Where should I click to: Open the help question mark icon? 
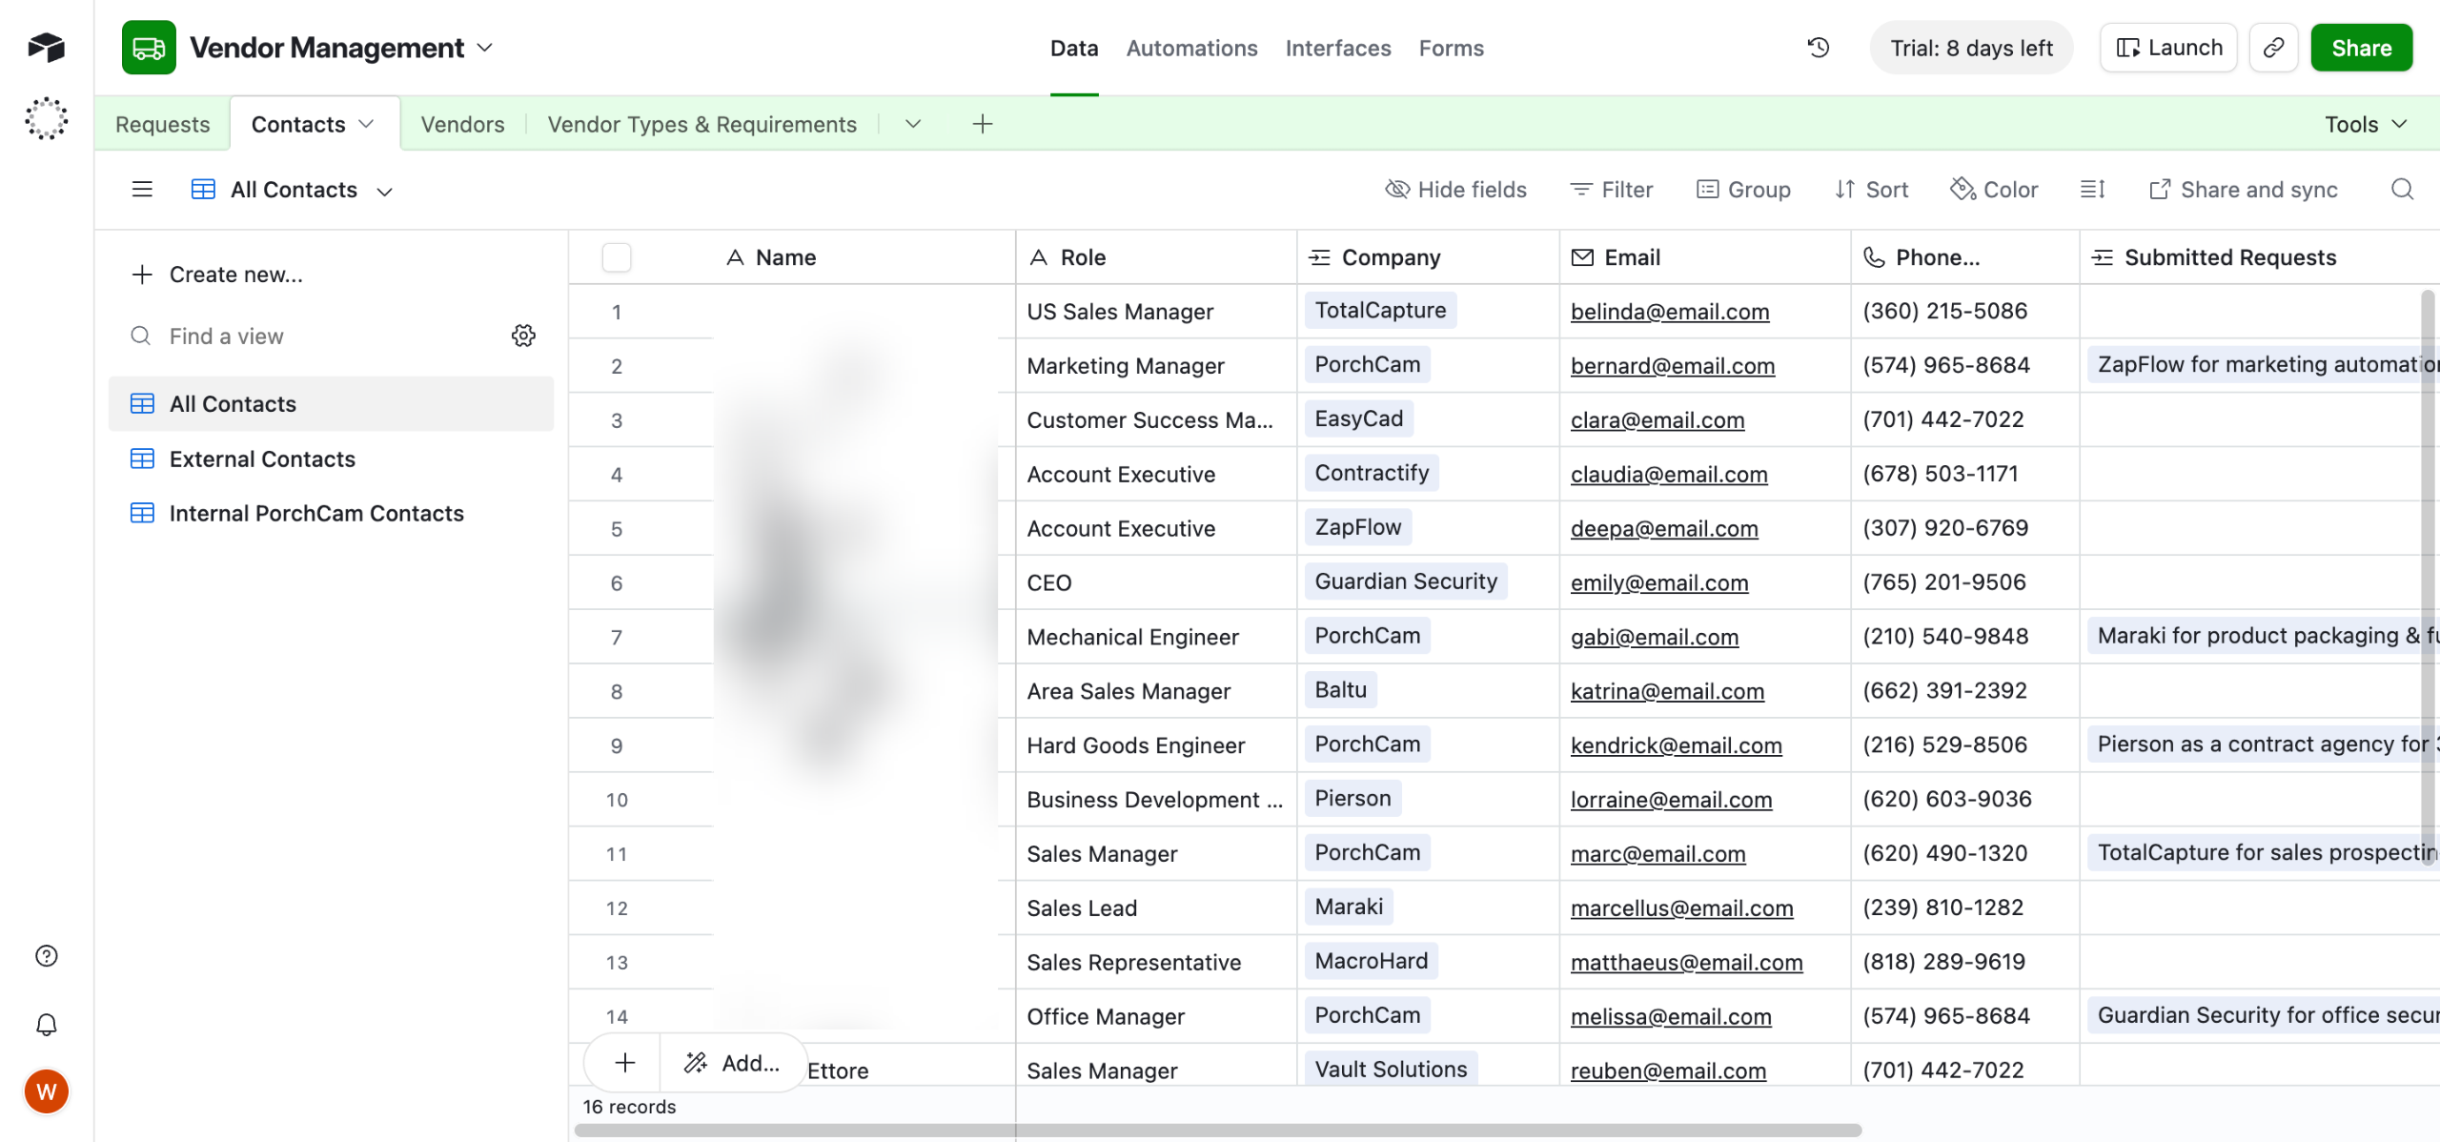pos(46,956)
